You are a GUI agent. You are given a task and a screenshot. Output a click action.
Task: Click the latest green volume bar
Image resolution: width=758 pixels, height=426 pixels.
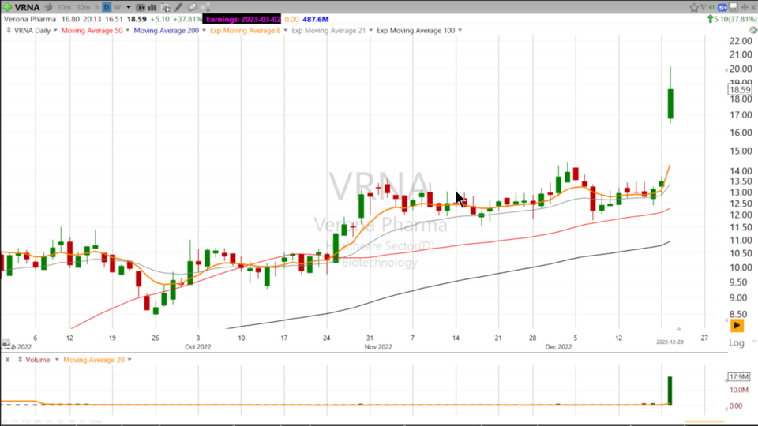[670, 390]
